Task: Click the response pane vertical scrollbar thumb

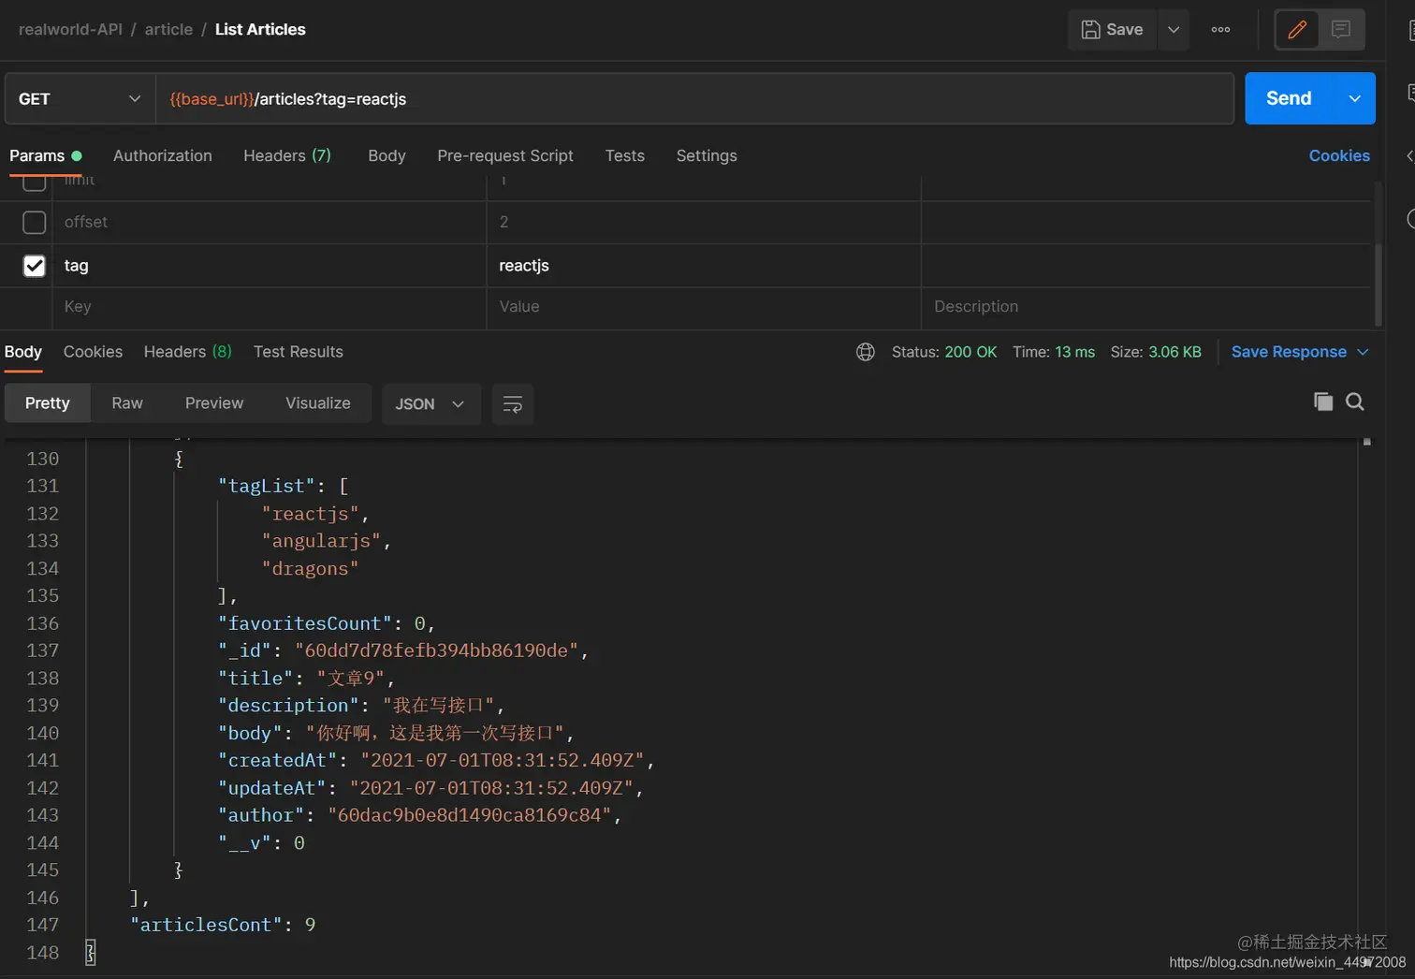Action: (x=1366, y=441)
